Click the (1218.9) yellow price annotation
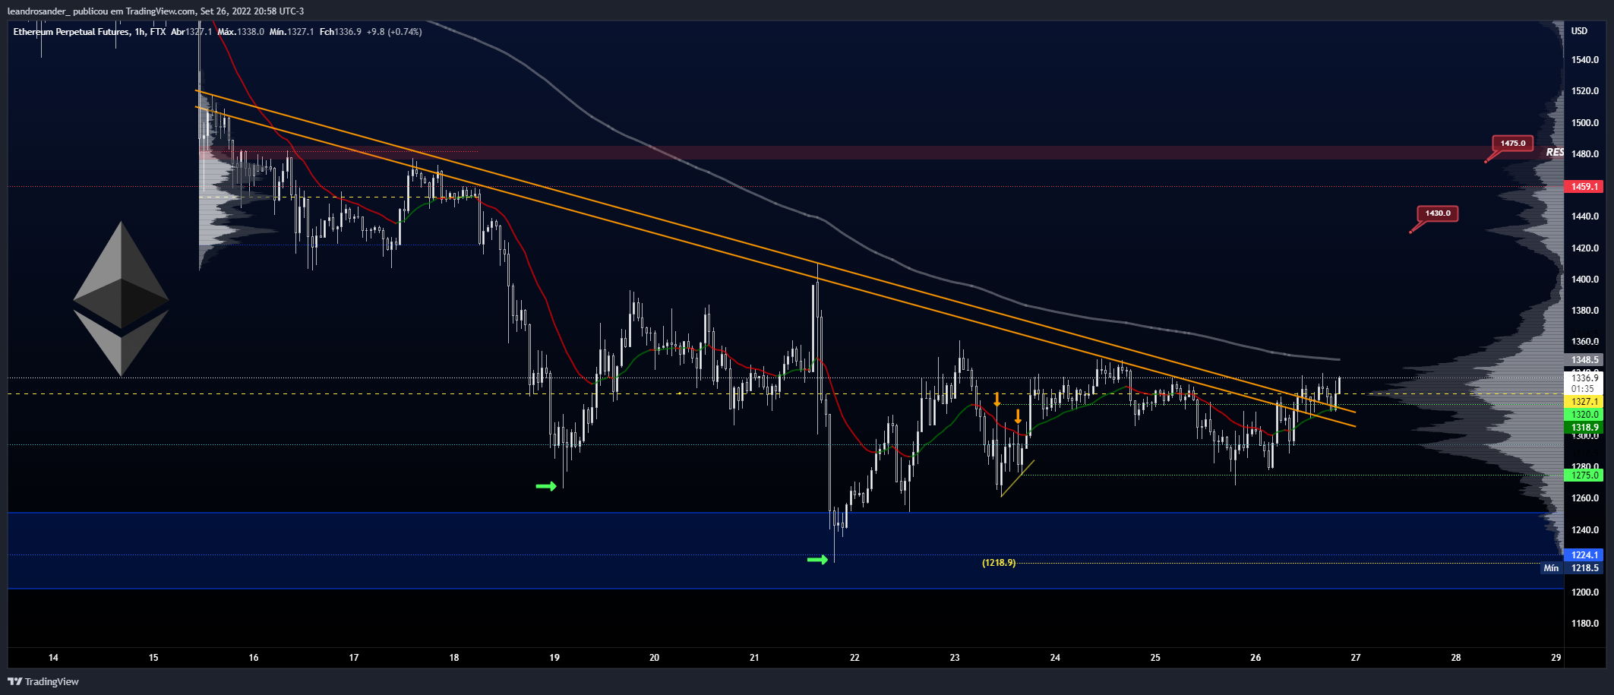This screenshot has width=1614, height=695. 999,563
